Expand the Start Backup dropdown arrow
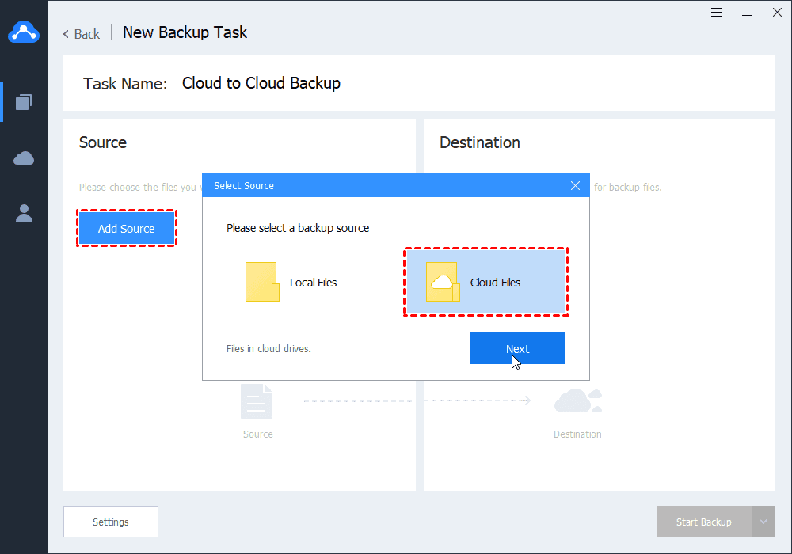 [763, 522]
